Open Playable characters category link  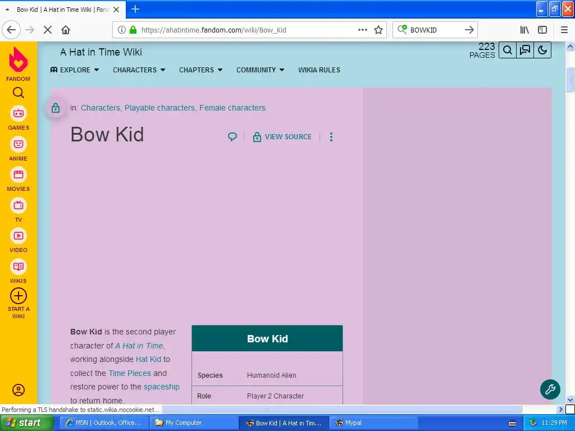click(x=159, y=108)
